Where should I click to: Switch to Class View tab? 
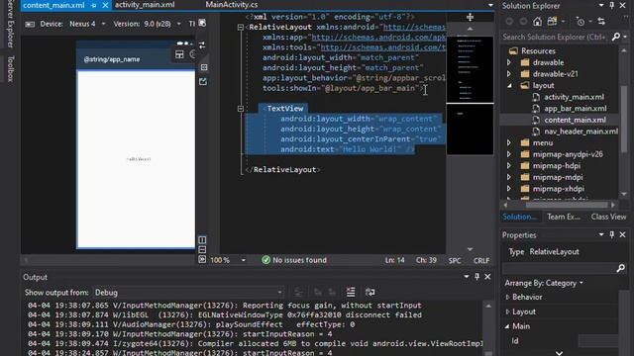coord(608,217)
